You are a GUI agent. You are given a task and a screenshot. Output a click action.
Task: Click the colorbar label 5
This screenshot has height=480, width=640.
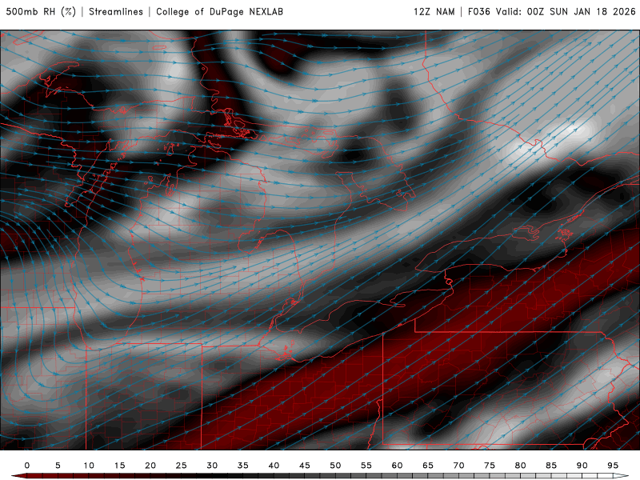pyautogui.click(x=58, y=466)
